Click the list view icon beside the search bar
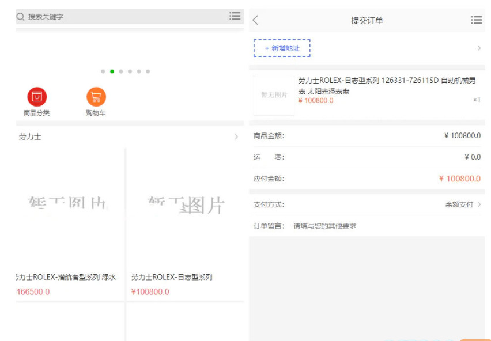491x341 pixels. [235, 16]
